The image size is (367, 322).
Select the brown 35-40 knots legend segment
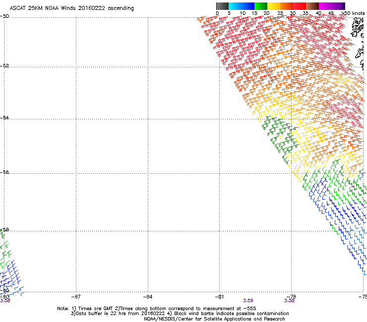click(312, 6)
